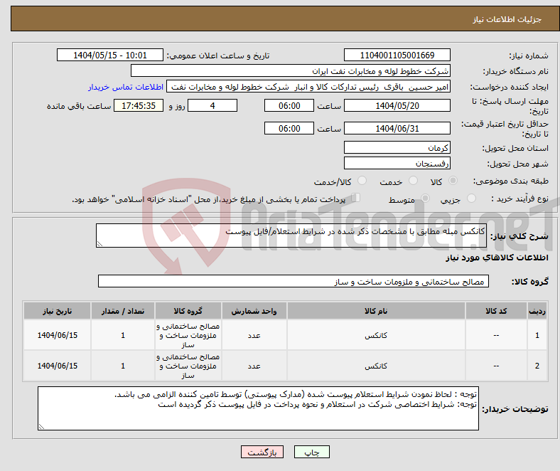Toggle the اسناد خزانه اسلامی payment checkbox
This screenshot has height=471, width=560.
click(356, 198)
